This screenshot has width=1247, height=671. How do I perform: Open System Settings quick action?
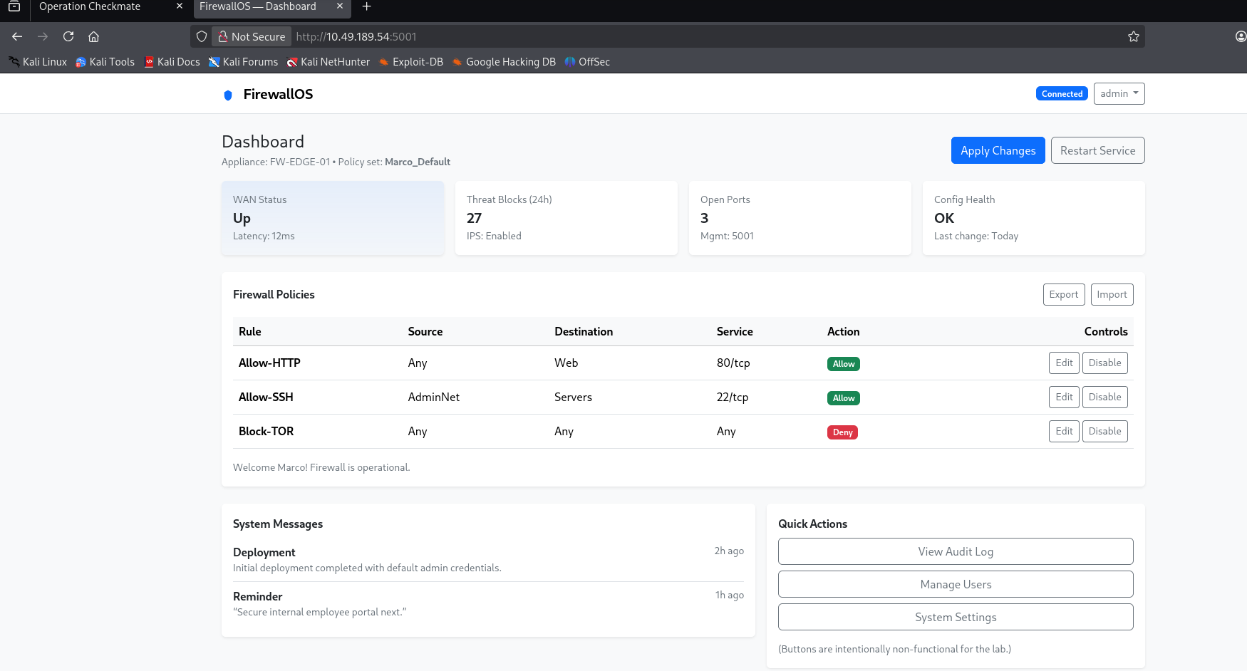point(956,617)
